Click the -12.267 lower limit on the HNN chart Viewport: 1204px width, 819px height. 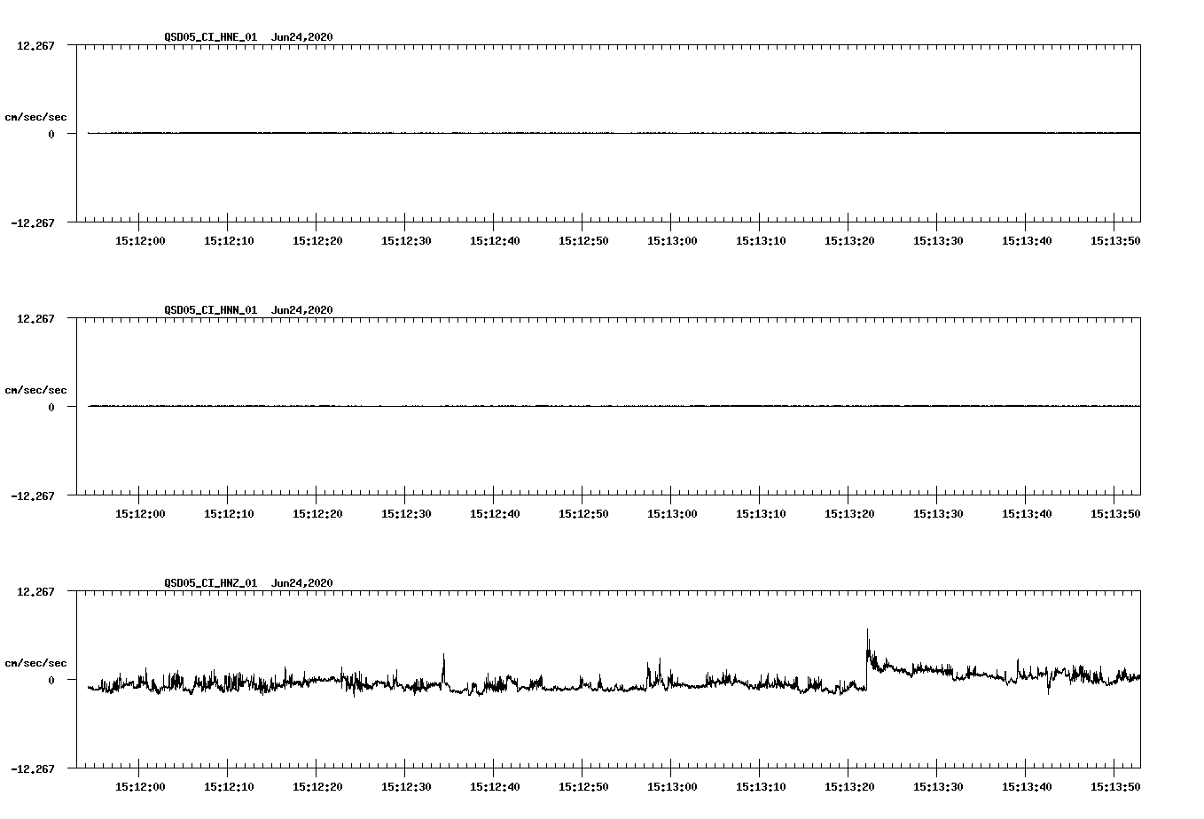click(x=33, y=495)
